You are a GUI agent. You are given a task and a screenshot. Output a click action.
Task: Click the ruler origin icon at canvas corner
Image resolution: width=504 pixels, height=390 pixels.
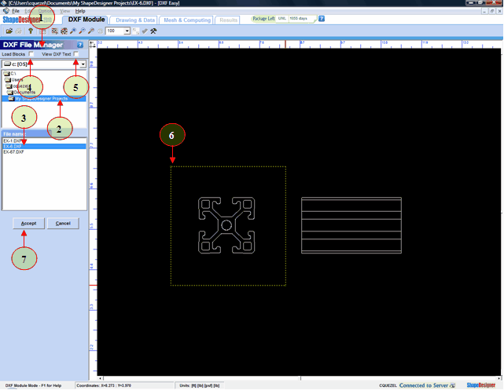click(93, 44)
